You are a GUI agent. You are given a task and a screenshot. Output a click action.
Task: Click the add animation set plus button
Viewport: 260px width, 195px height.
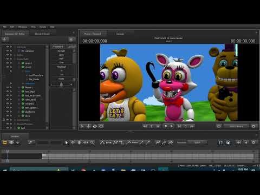click(5, 40)
